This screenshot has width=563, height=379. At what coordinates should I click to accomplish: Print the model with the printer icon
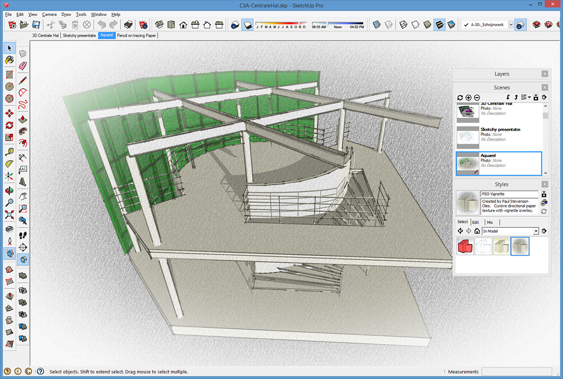(129, 25)
